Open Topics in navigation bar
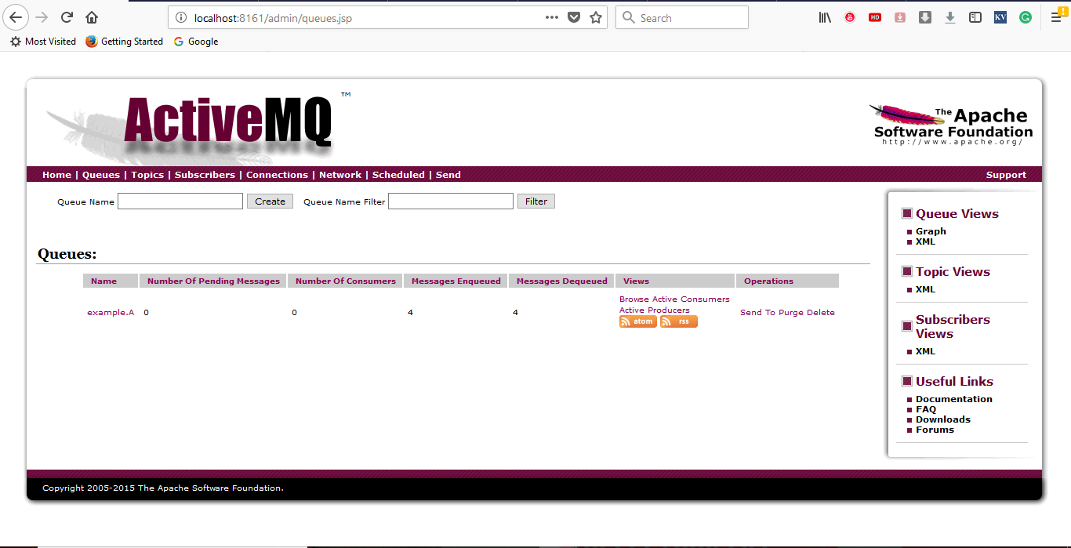Image resolution: width=1071 pixels, height=548 pixels. [x=147, y=175]
